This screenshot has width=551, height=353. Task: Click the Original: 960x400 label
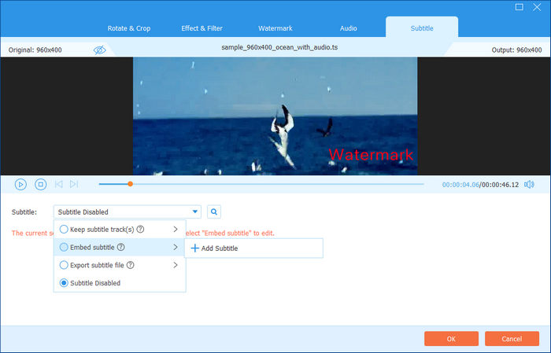pyautogui.click(x=35, y=50)
